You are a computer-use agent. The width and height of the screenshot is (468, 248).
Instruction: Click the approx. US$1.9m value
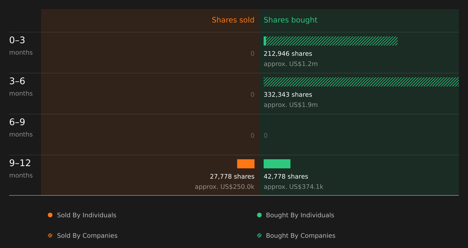[x=290, y=105]
